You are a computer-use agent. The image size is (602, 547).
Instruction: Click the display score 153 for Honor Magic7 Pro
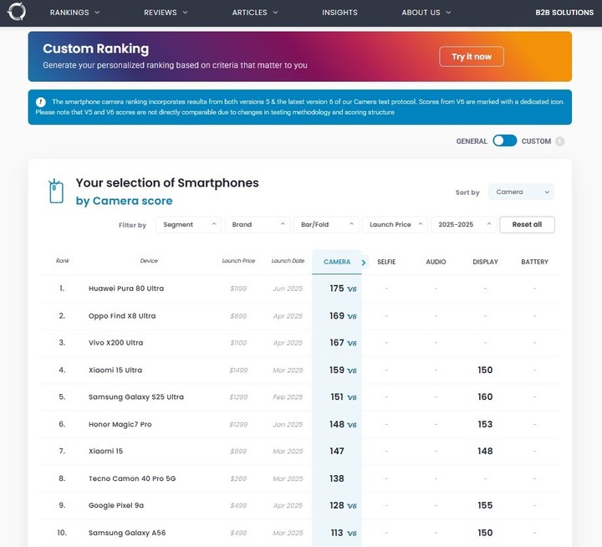[x=485, y=424]
